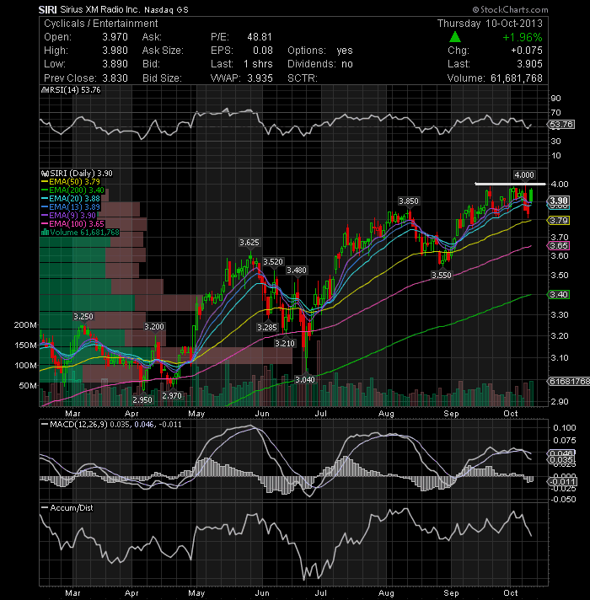Click the VWAP value 3.935
Image resolution: width=590 pixels, height=600 pixels.
click(260, 78)
